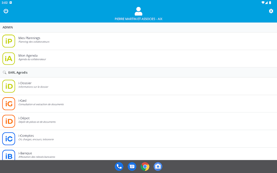Open the settings gear icon
277x173 pixels.
(x=271, y=11)
